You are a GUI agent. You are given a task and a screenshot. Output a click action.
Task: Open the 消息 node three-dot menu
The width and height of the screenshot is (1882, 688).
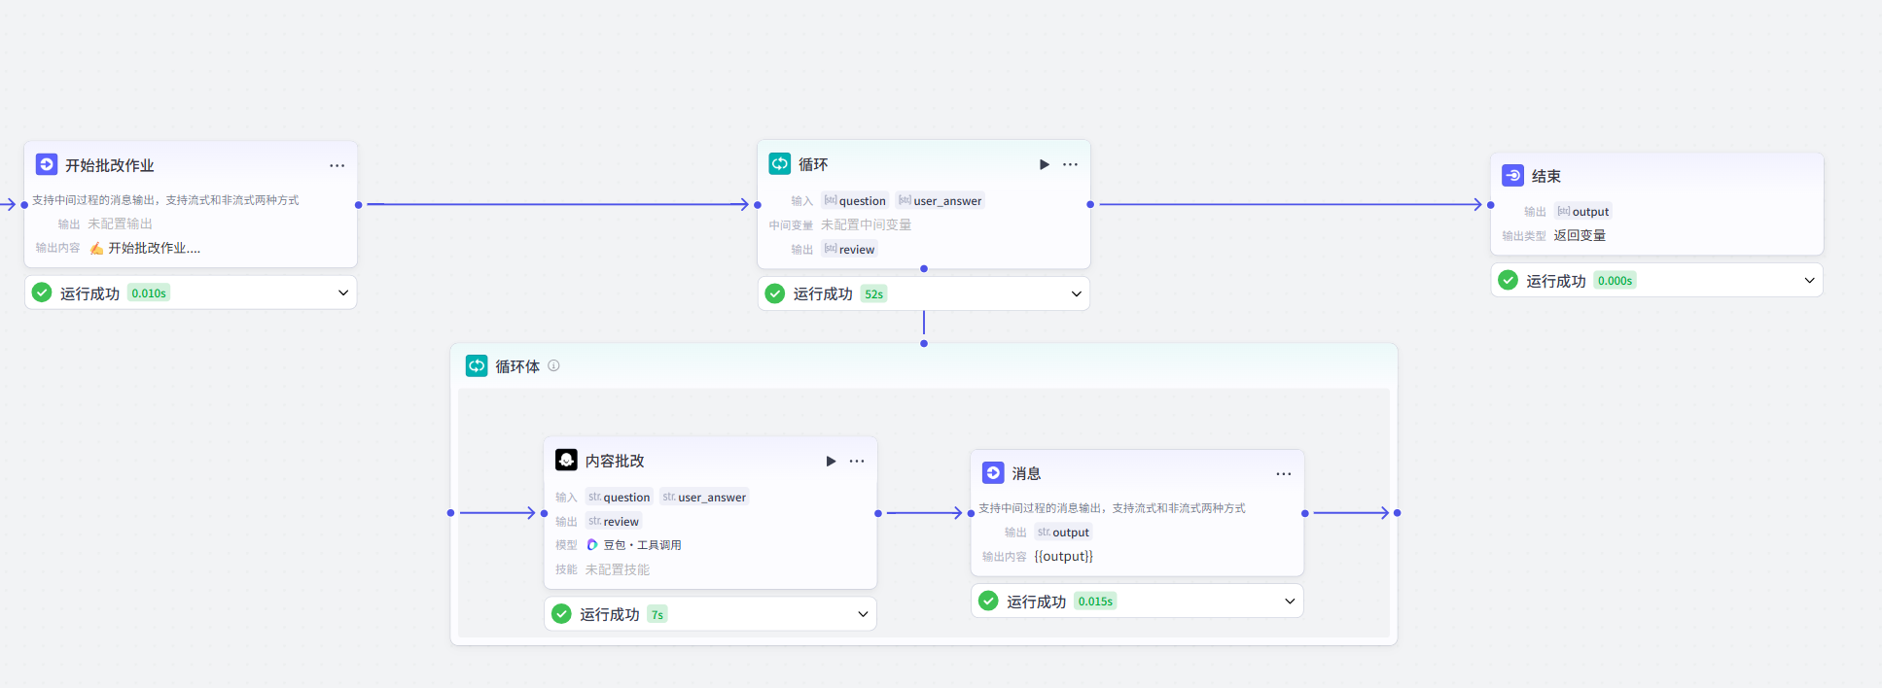point(1283,473)
